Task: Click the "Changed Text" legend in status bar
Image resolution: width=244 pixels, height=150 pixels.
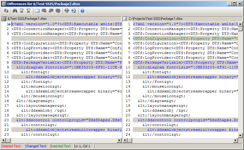Action: (x=36, y=146)
